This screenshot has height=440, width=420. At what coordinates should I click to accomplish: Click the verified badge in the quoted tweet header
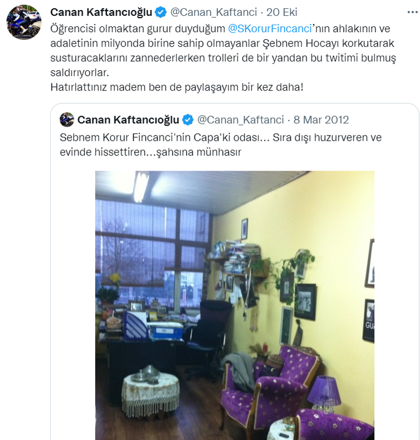(x=188, y=120)
